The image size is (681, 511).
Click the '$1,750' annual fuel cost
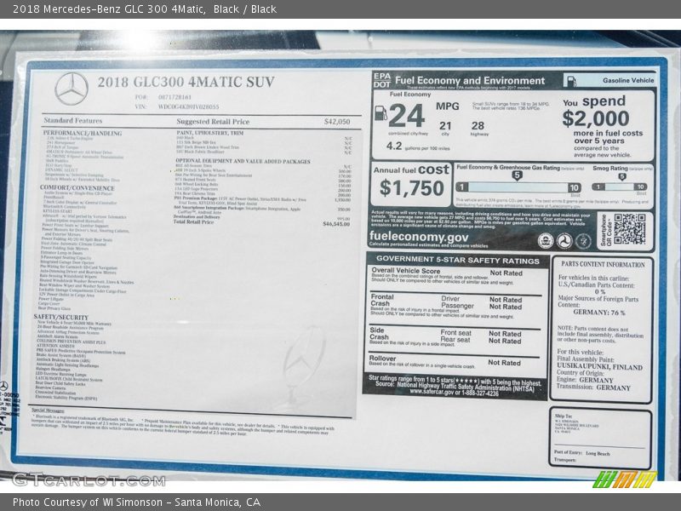(x=411, y=188)
